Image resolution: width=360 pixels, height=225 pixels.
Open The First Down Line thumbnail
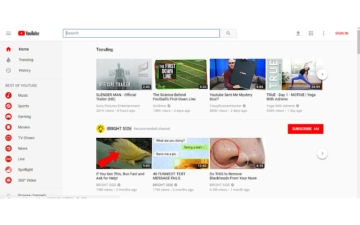[181, 74]
